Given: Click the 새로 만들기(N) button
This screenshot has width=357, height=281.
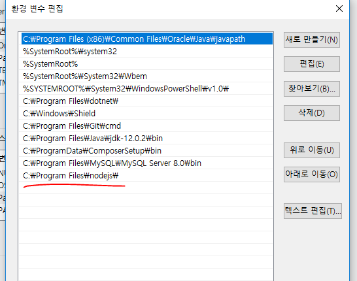Looking at the screenshot, I should pos(312,40).
